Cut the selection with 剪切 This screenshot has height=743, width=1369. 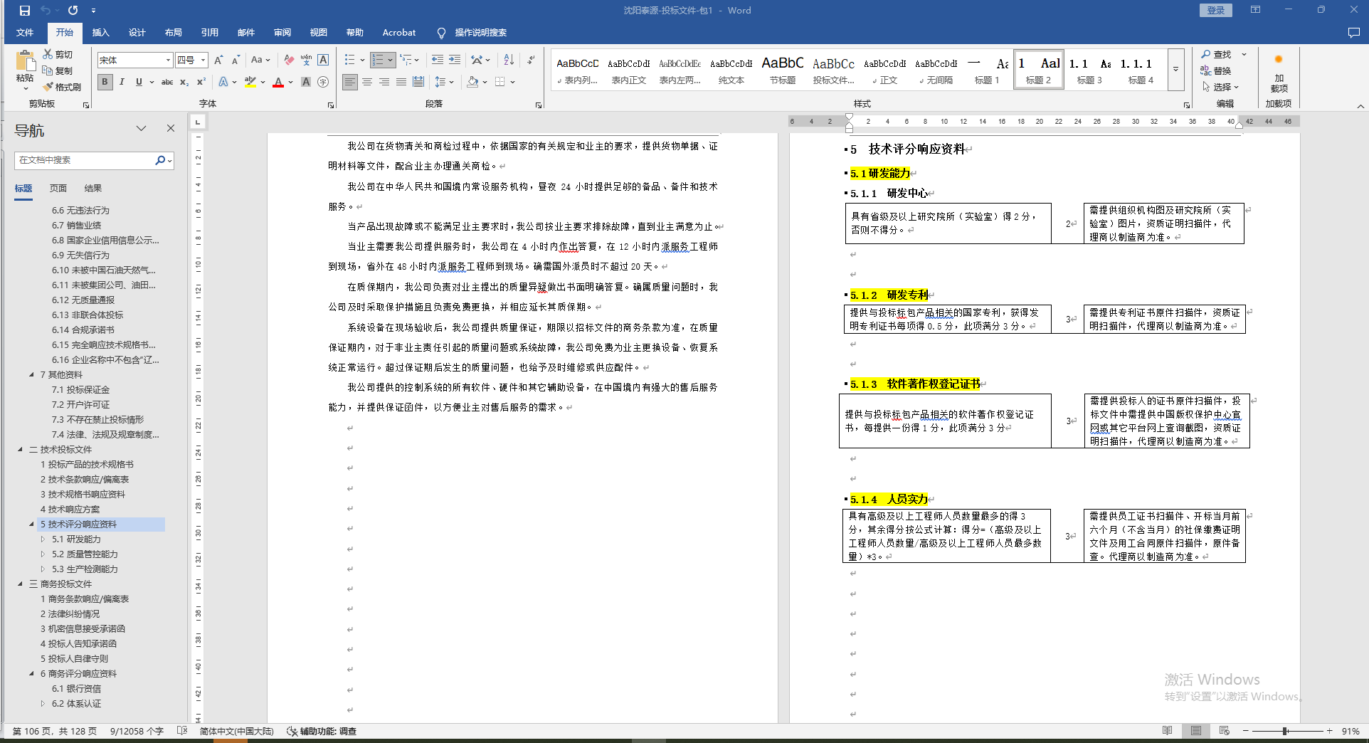point(58,54)
